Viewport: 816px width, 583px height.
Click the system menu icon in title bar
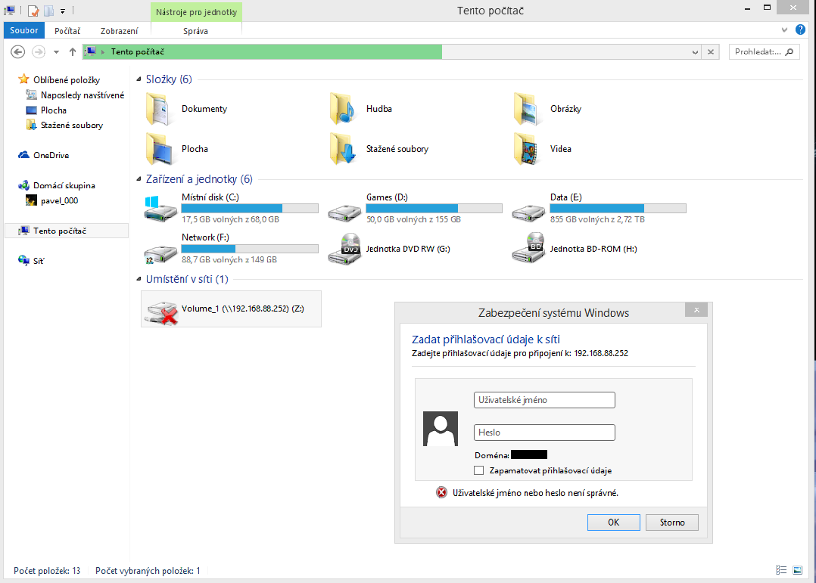pyautogui.click(x=9, y=10)
